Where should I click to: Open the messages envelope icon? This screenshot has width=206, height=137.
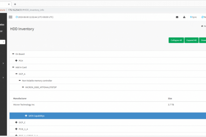(x=177, y=17)
